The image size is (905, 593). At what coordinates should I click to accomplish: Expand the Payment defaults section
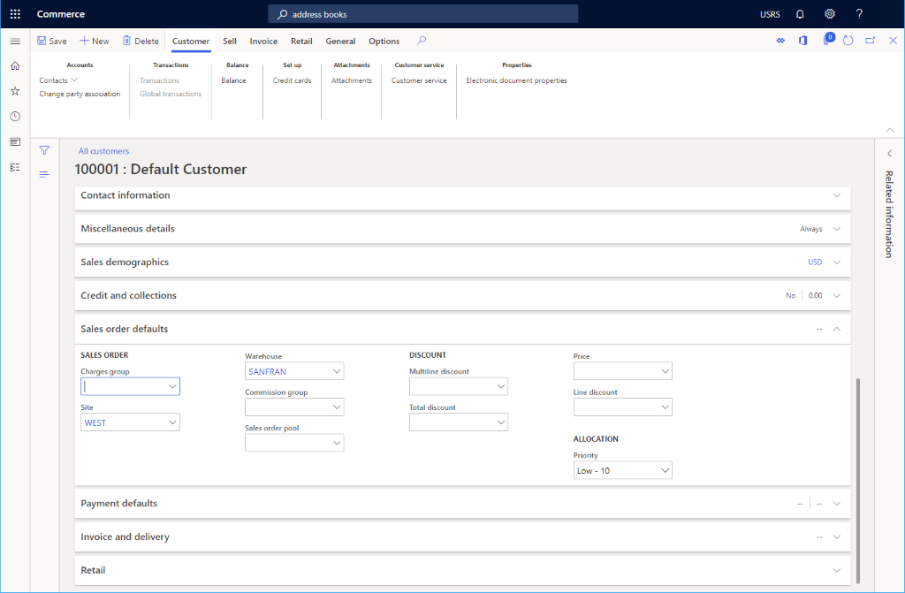pyautogui.click(x=836, y=503)
